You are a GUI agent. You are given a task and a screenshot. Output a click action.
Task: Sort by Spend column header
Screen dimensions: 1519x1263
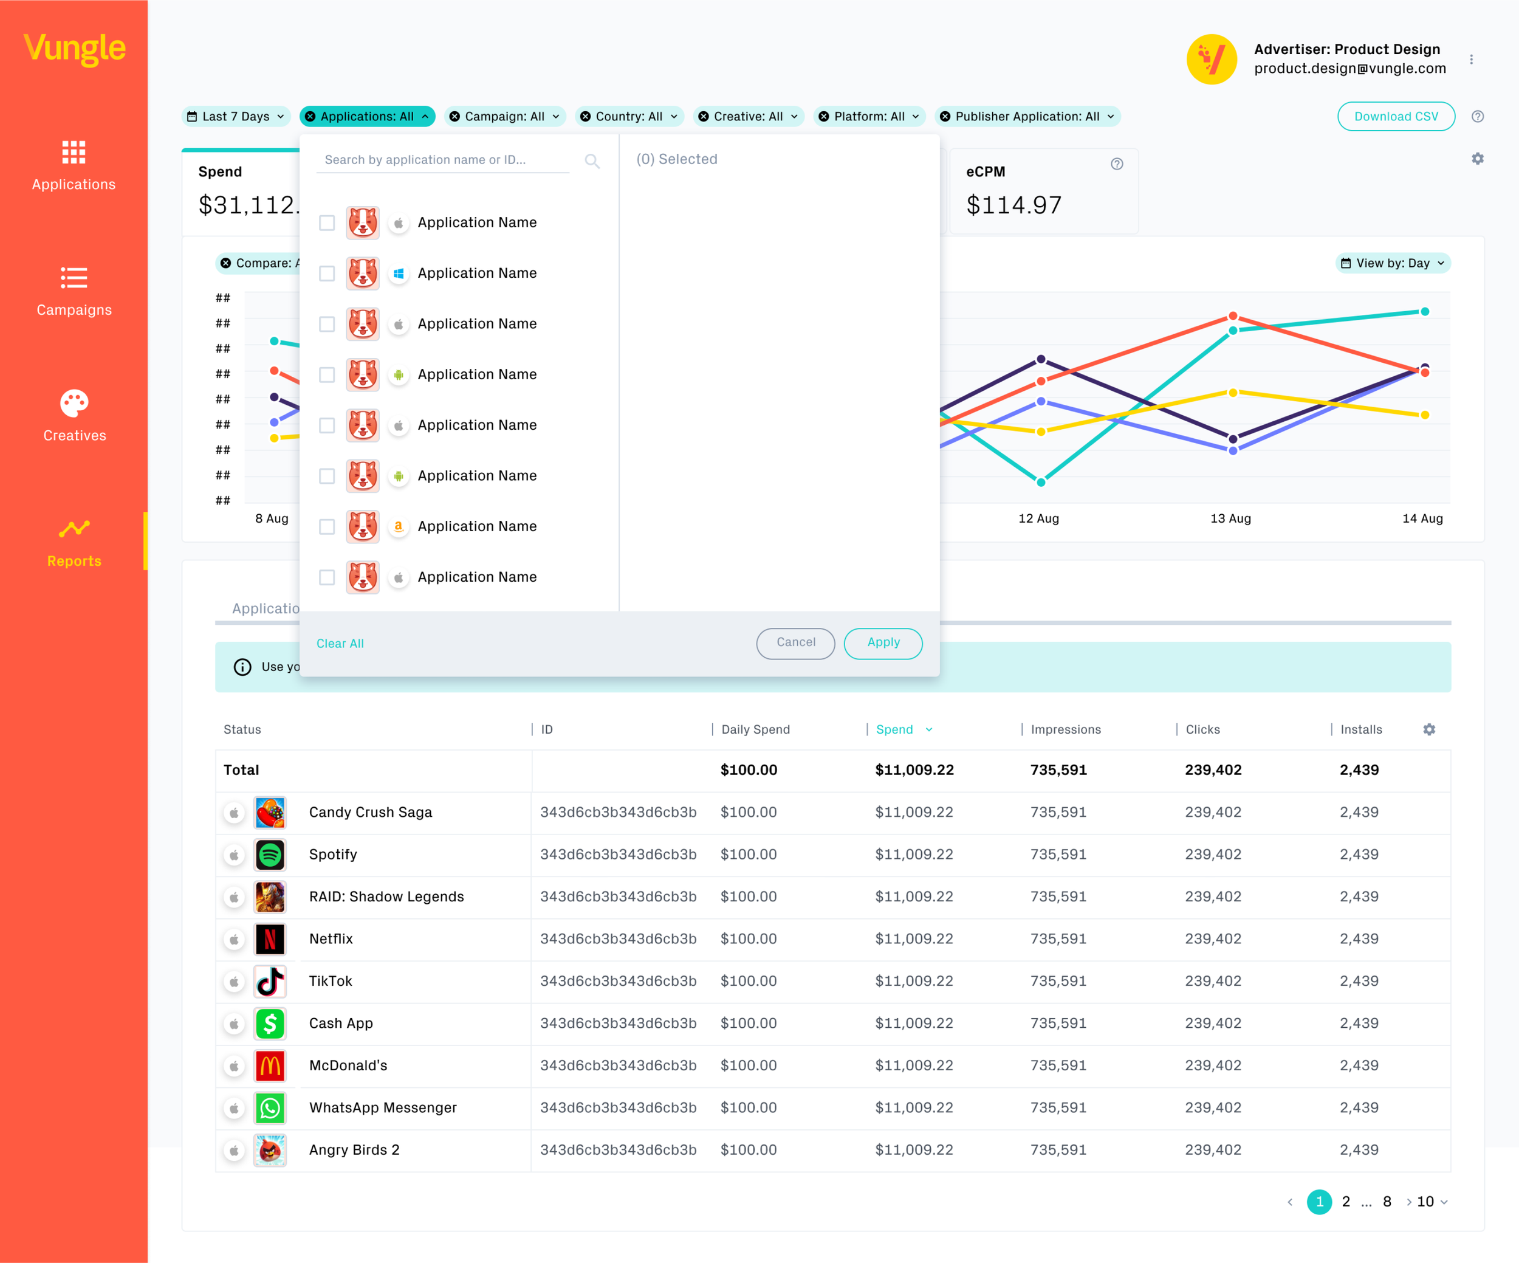tap(904, 729)
